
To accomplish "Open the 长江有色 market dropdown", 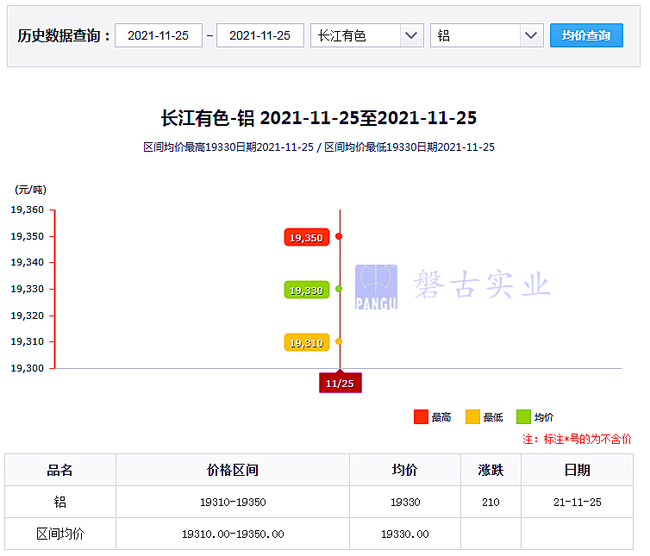I will click(x=367, y=35).
